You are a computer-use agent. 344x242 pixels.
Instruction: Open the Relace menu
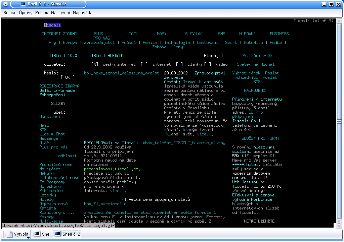pyautogui.click(x=10, y=12)
